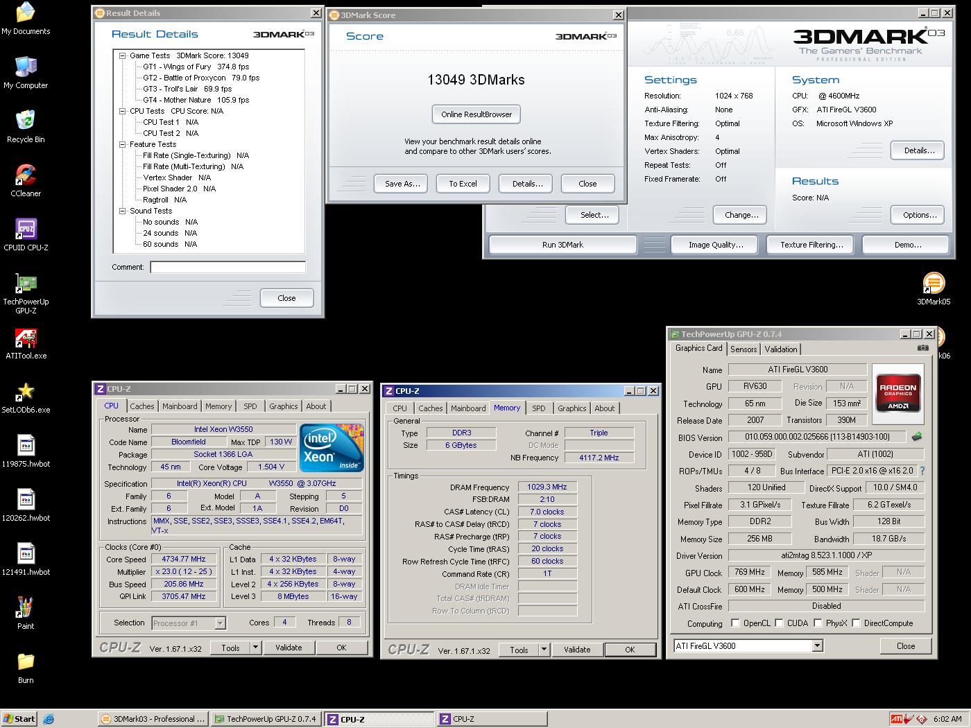Open Tools dropdown arrow in Memory CPU-Z

pyautogui.click(x=544, y=650)
